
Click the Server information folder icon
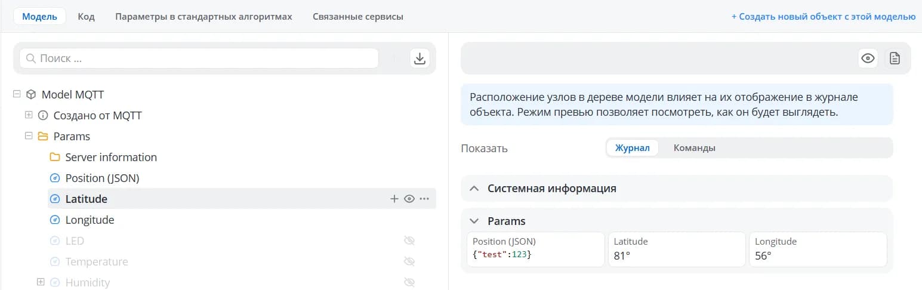point(55,157)
